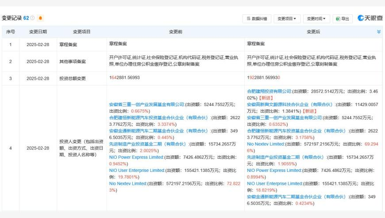The width and height of the screenshot is (385, 218).
Task: Click the 数据纠错 button
Action: (x=257, y=19)
